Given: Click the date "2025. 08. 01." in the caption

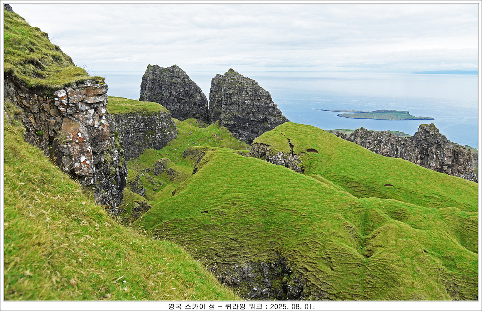Looking at the screenshot, I should coord(292,306).
